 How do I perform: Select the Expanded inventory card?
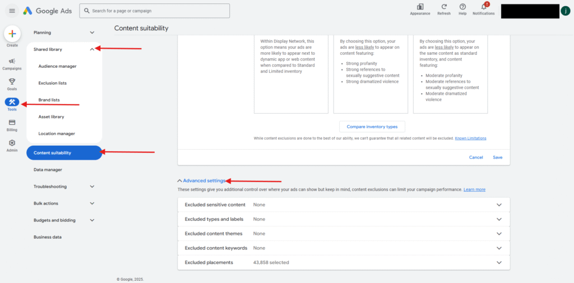[x=291, y=75]
